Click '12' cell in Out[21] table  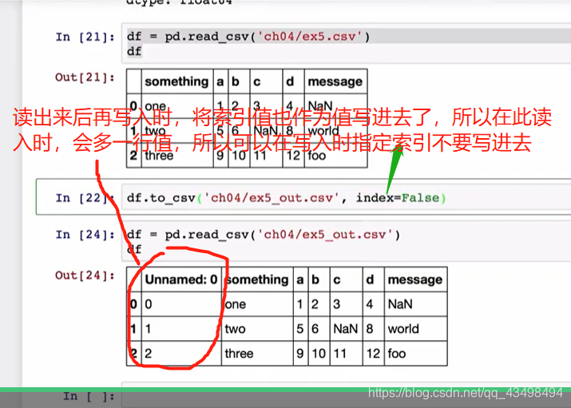(x=293, y=156)
